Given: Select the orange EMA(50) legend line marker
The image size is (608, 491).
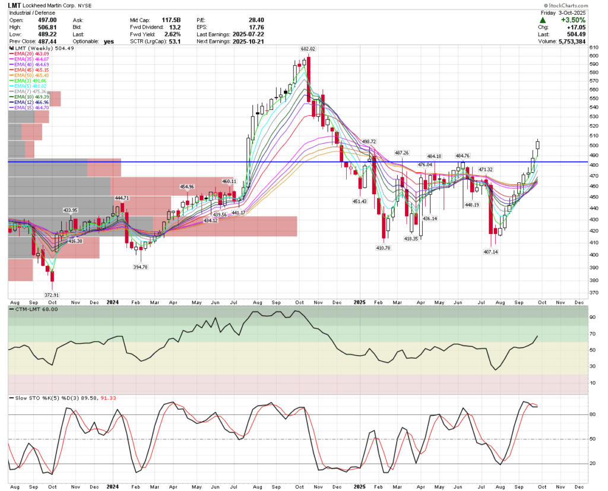Looking at the screenshot, I should pos(10,74).
